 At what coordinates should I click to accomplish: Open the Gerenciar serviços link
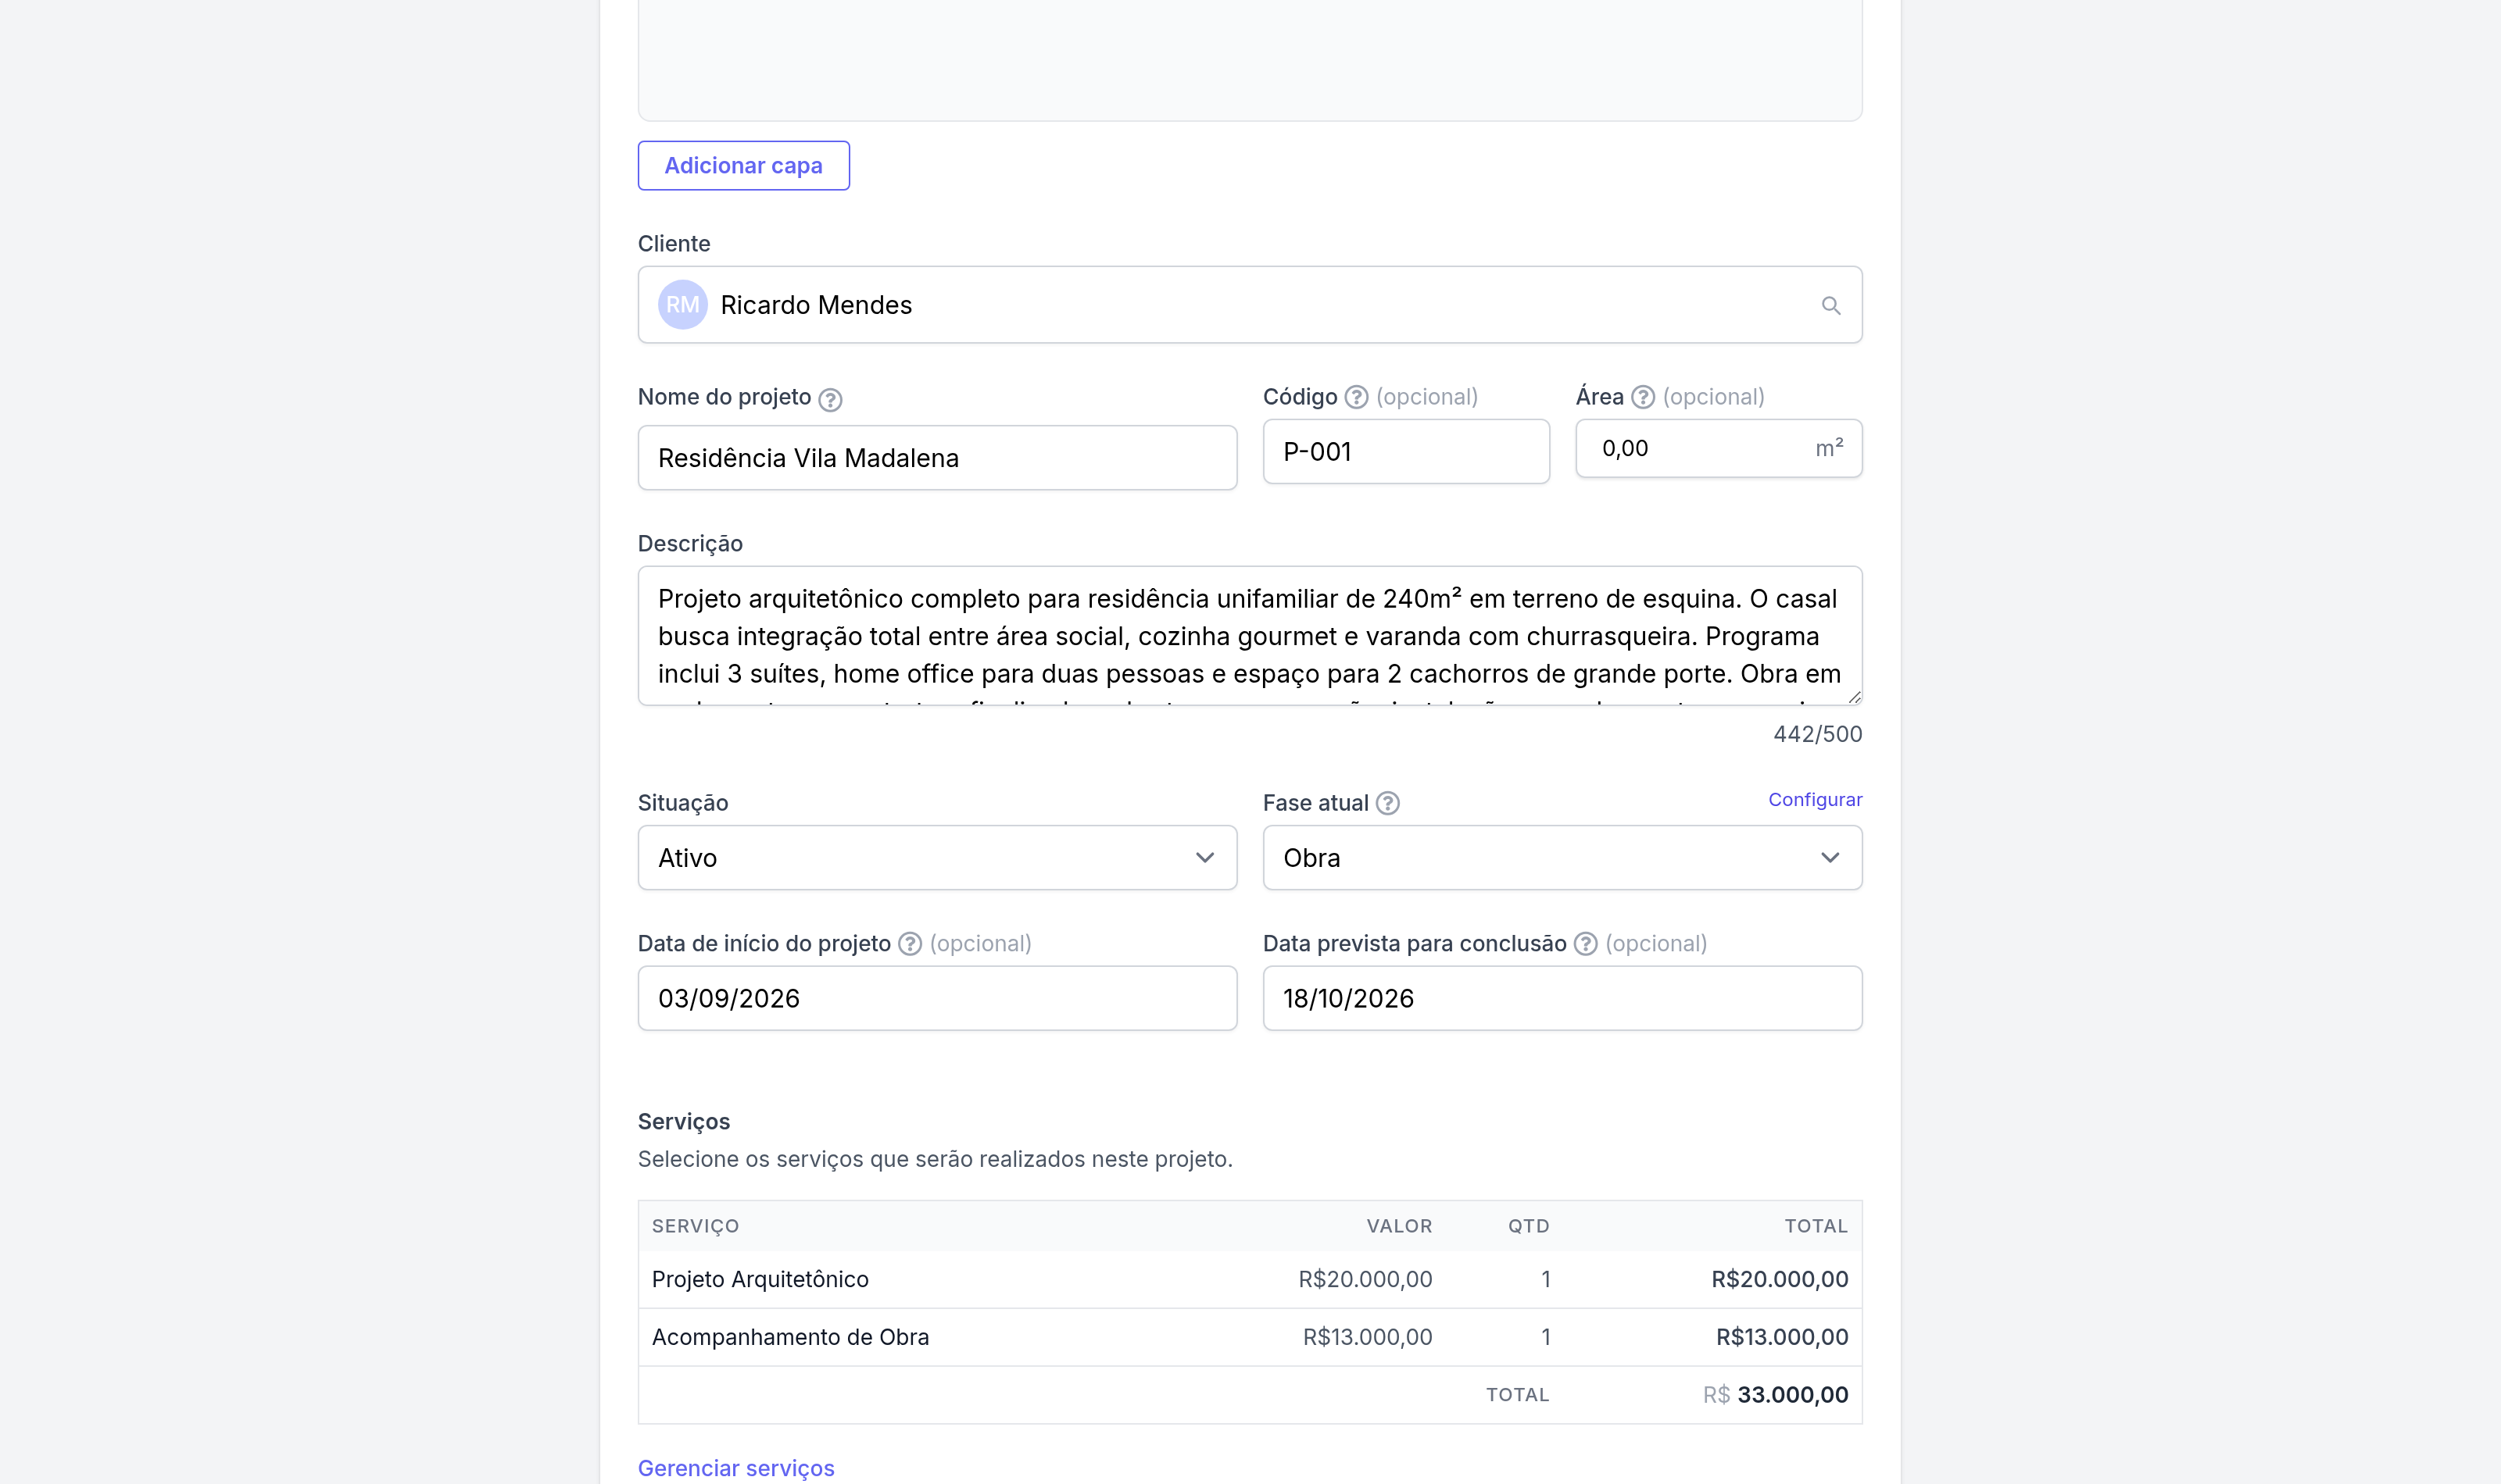coord(736,1468)
